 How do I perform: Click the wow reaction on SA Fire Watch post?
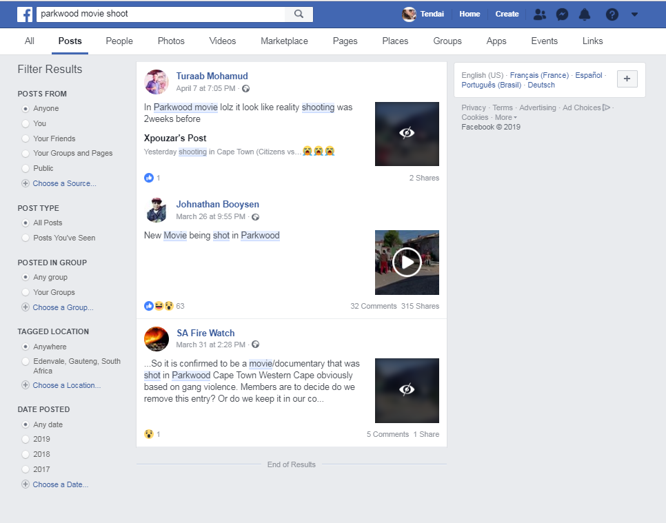(x=149, y=434)
